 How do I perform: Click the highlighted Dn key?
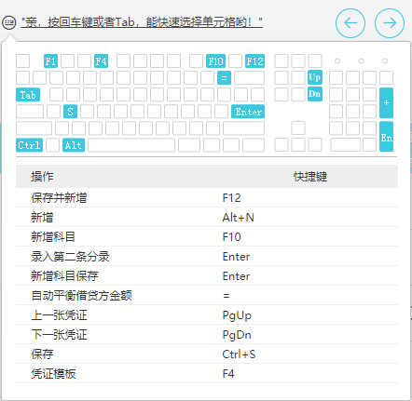pos(315,94)
